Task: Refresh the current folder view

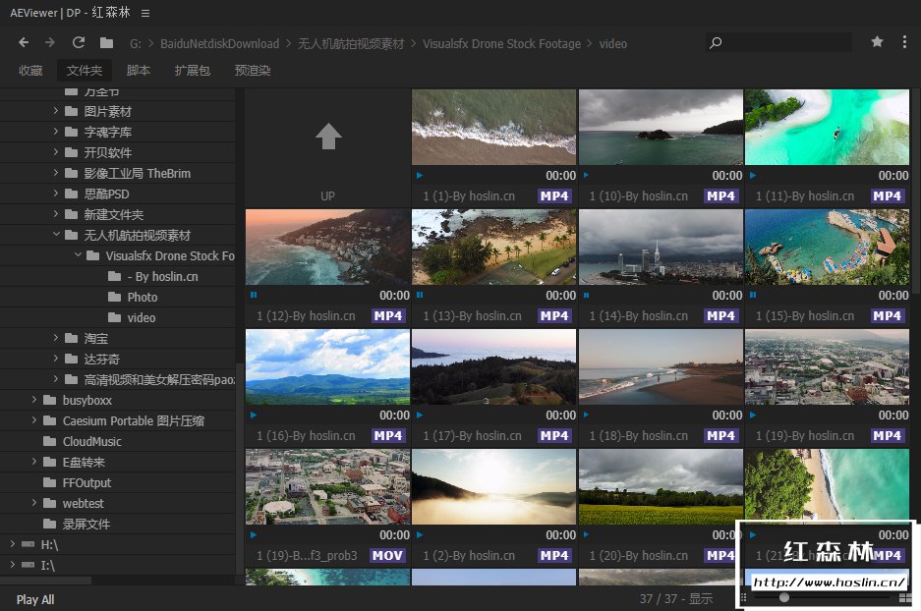Action: [79, 42]
